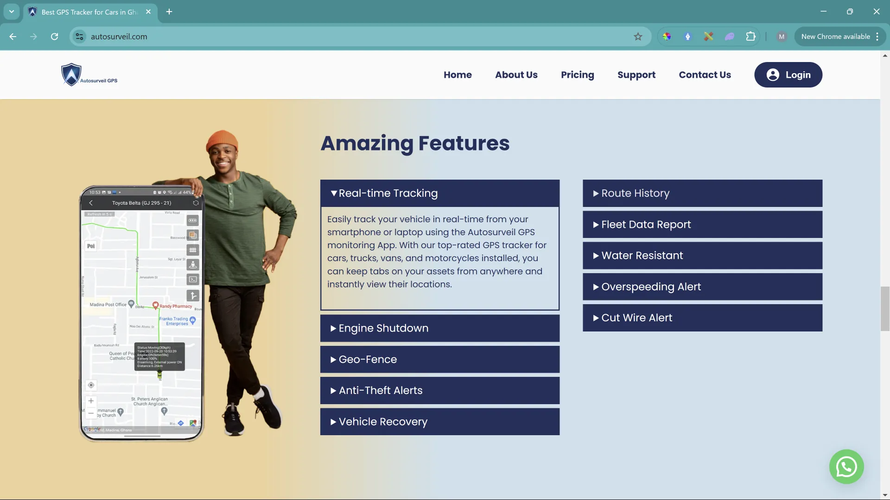Collapse the Real-time Tracking section
The image size is (890, 500).
click(x=439, y=194)
